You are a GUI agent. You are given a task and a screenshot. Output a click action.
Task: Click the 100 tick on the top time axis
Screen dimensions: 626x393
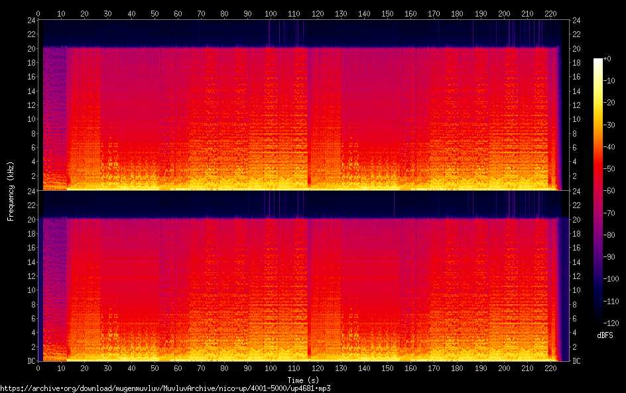[x=271, y=13]
